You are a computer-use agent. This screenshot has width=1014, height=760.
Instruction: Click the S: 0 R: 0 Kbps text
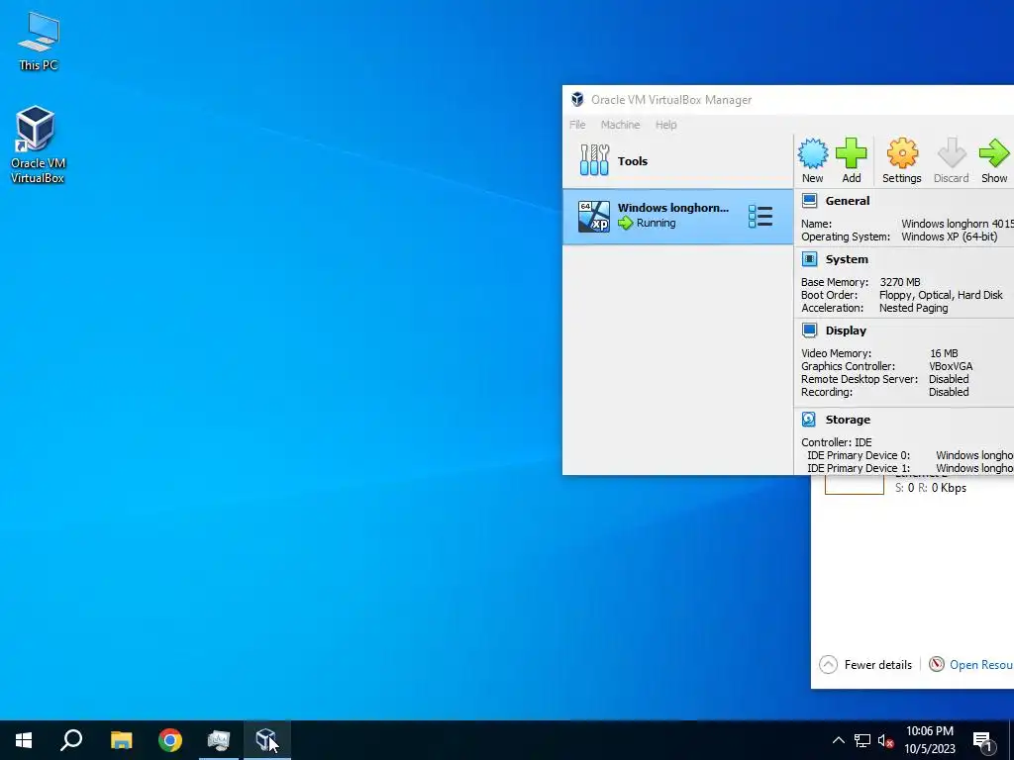[931, 487]
